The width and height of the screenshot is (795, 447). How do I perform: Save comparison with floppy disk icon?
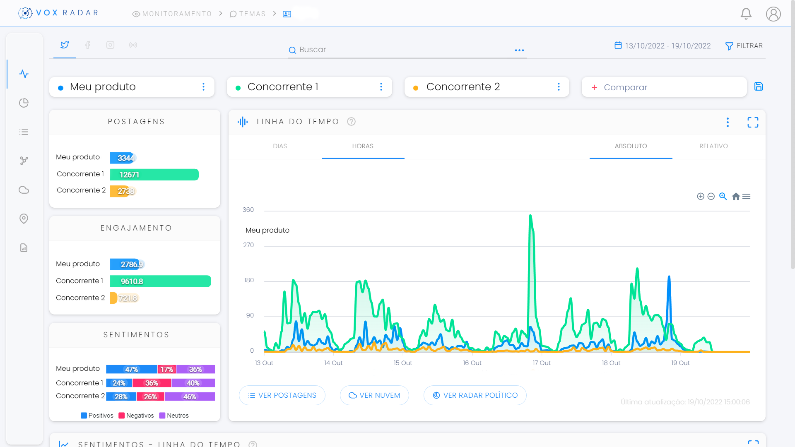[759, 87]
